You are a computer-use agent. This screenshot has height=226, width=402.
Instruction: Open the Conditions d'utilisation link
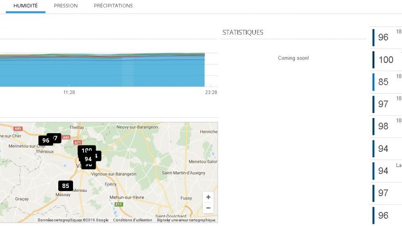point(132,220)
